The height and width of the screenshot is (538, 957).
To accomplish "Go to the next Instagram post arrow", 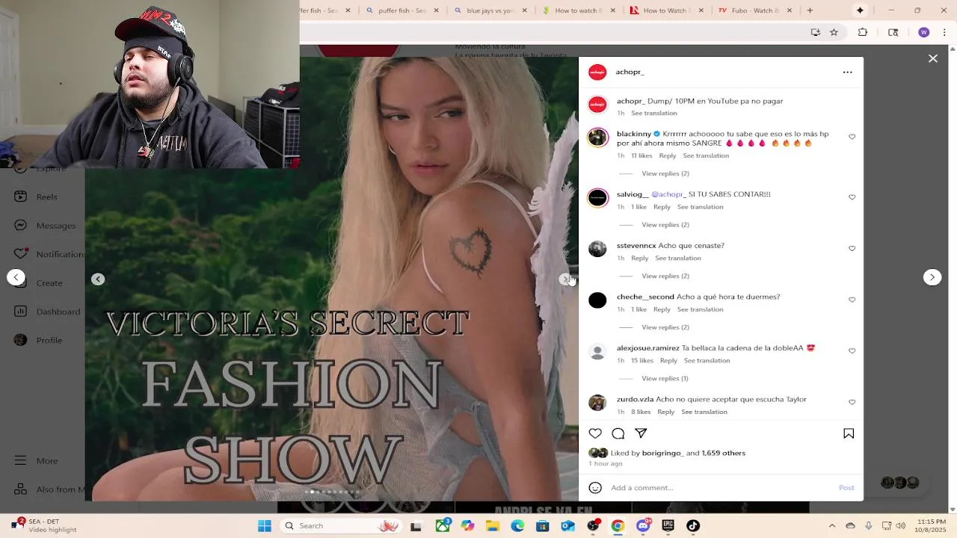I will point(932,277).
